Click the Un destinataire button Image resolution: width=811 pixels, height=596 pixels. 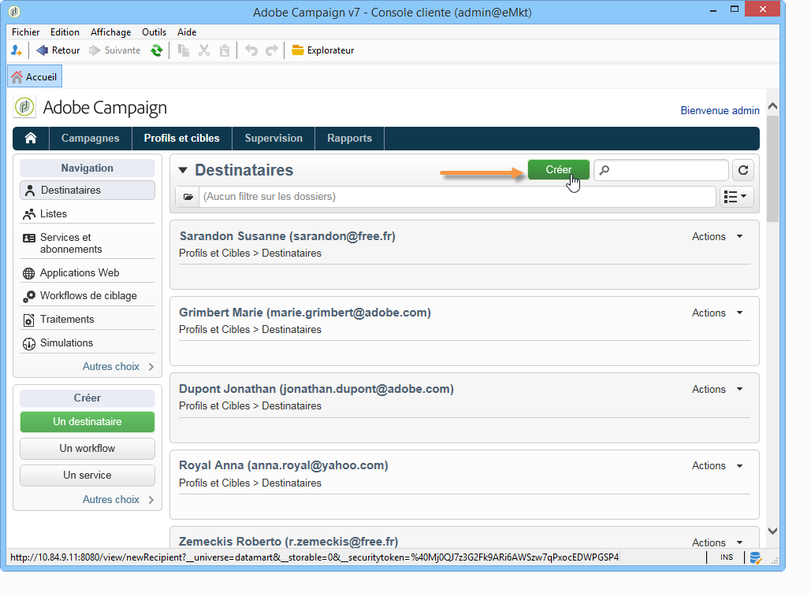coord(87,421)
